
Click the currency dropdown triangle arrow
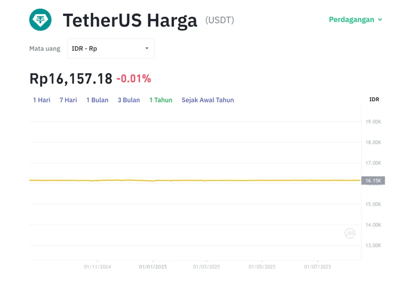click(x=147, y=48)
